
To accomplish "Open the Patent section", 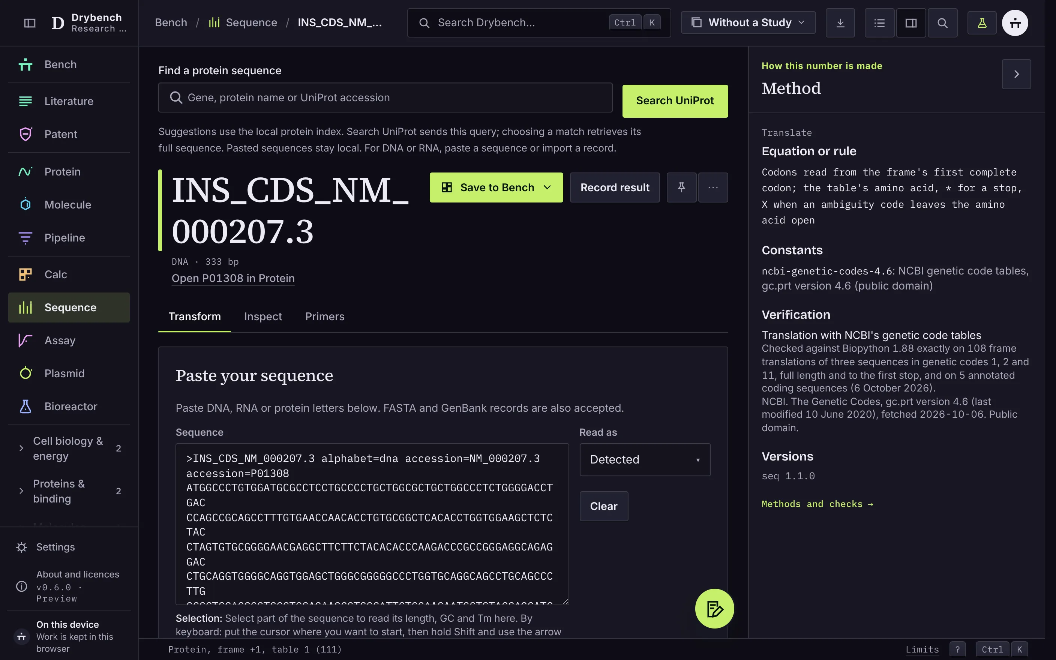I will click(x=69, y=134).
